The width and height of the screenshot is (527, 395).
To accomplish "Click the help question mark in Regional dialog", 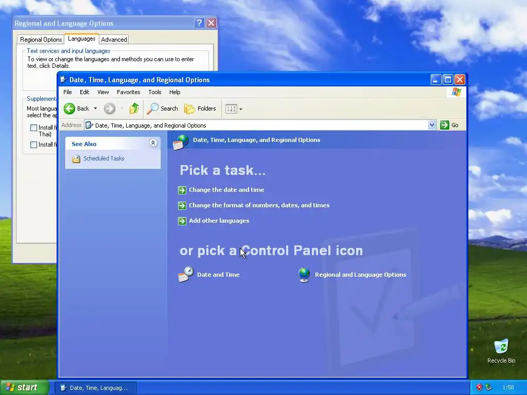I will tap(199, 23).
